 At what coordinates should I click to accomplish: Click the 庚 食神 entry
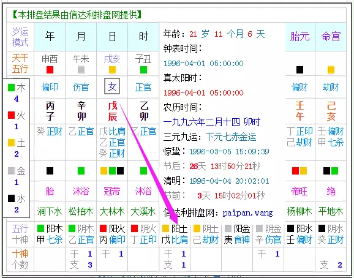[237, 239]
